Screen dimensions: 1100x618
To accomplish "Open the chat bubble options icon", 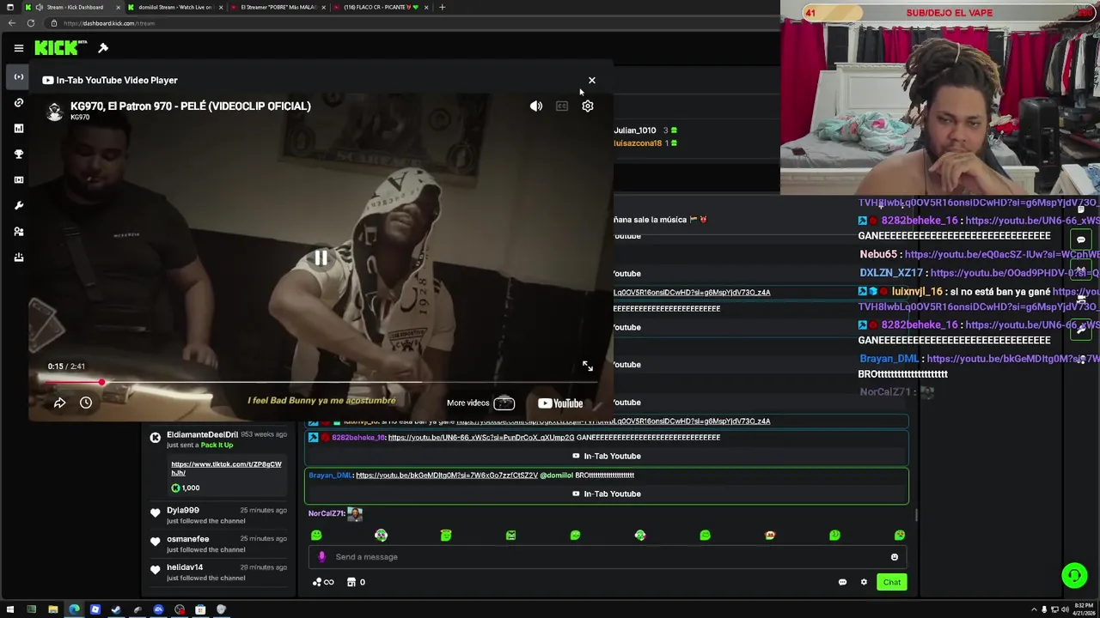I will coord(842,582).
